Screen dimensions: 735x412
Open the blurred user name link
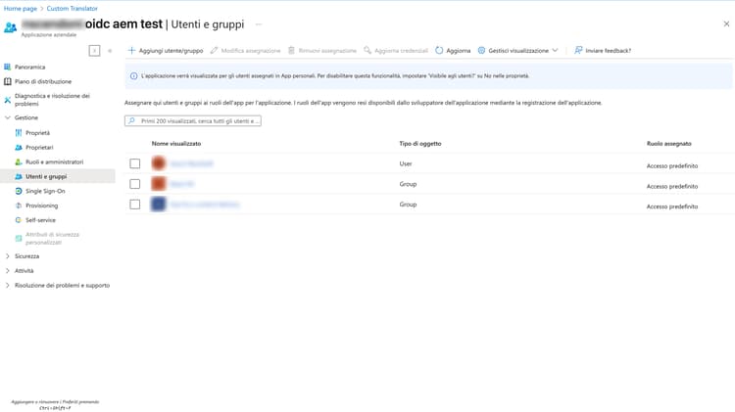(x=191, y=163)
